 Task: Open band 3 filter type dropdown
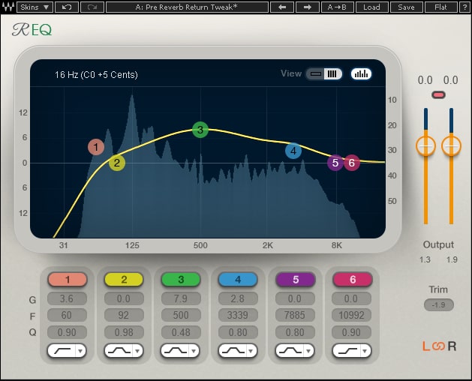click(x=193, y=350)
